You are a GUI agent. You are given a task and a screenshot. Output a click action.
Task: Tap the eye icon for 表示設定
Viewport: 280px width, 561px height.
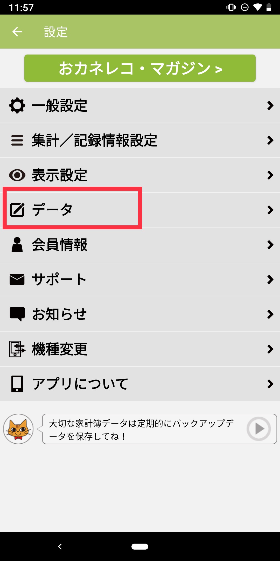(x=17, y=175)
